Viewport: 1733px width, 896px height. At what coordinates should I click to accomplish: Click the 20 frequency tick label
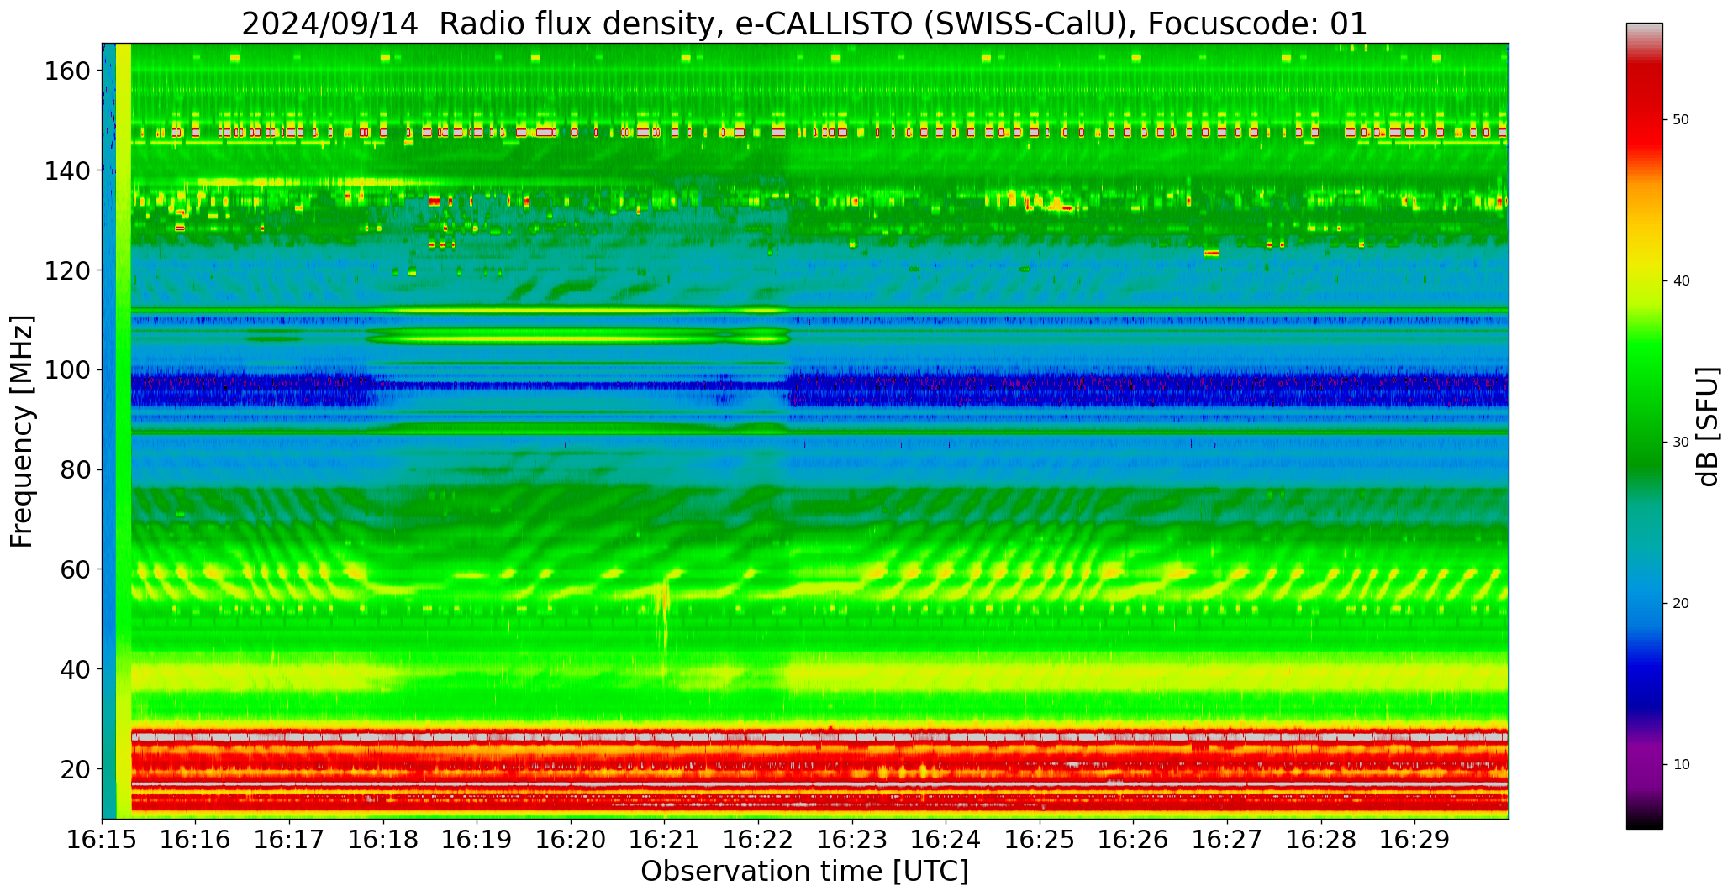[x=75, y=768]
